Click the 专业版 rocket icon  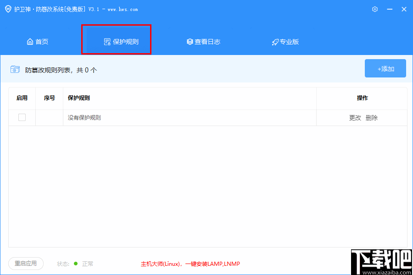(274, 41)
